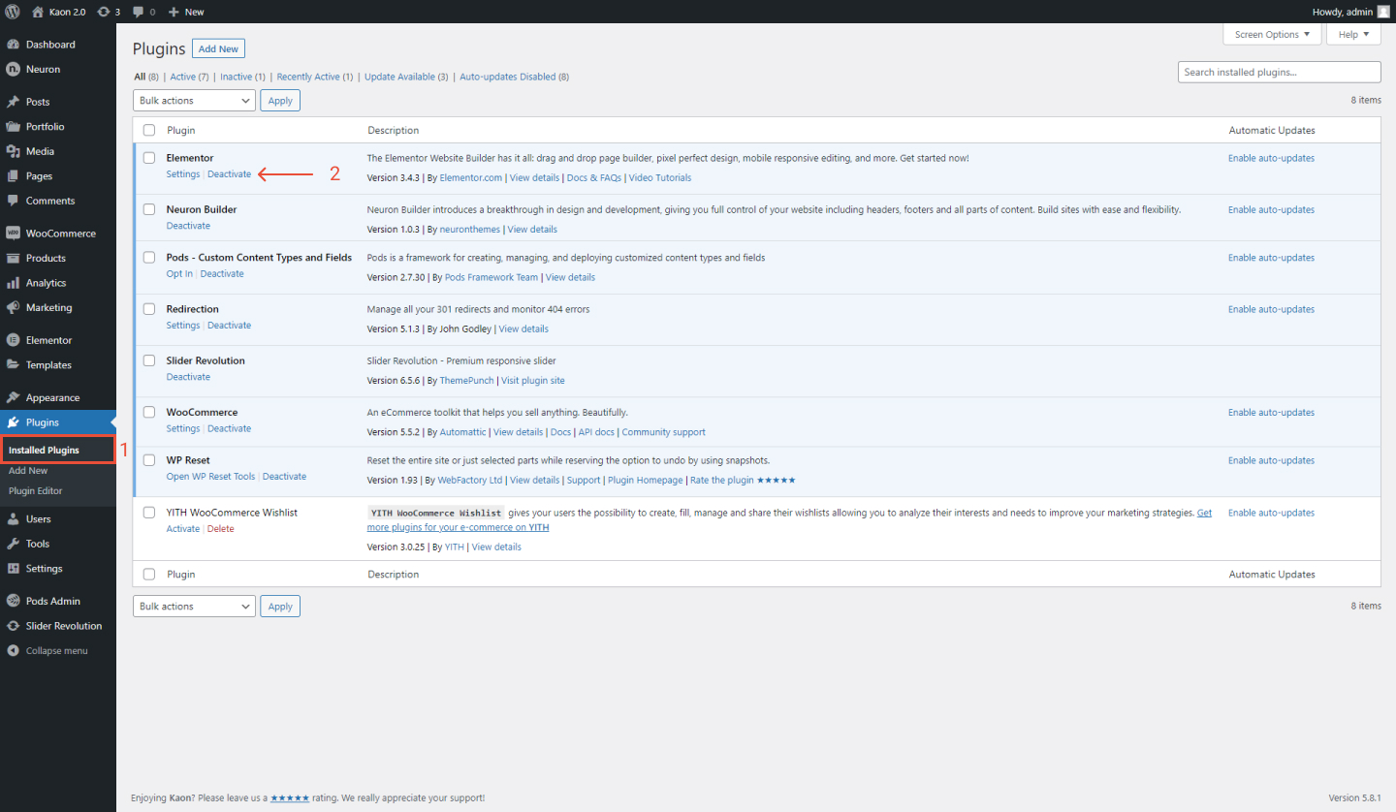The image size is (1396, 812).
Task: Click the Tools wrench icon
Action: [14, 544]
